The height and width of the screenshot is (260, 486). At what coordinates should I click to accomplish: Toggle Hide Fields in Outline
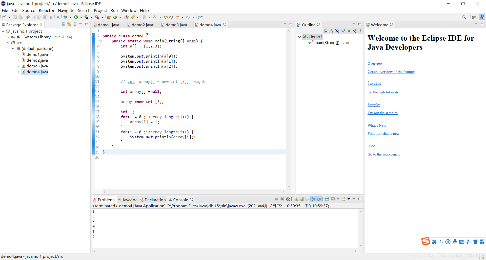click(337, 31)
